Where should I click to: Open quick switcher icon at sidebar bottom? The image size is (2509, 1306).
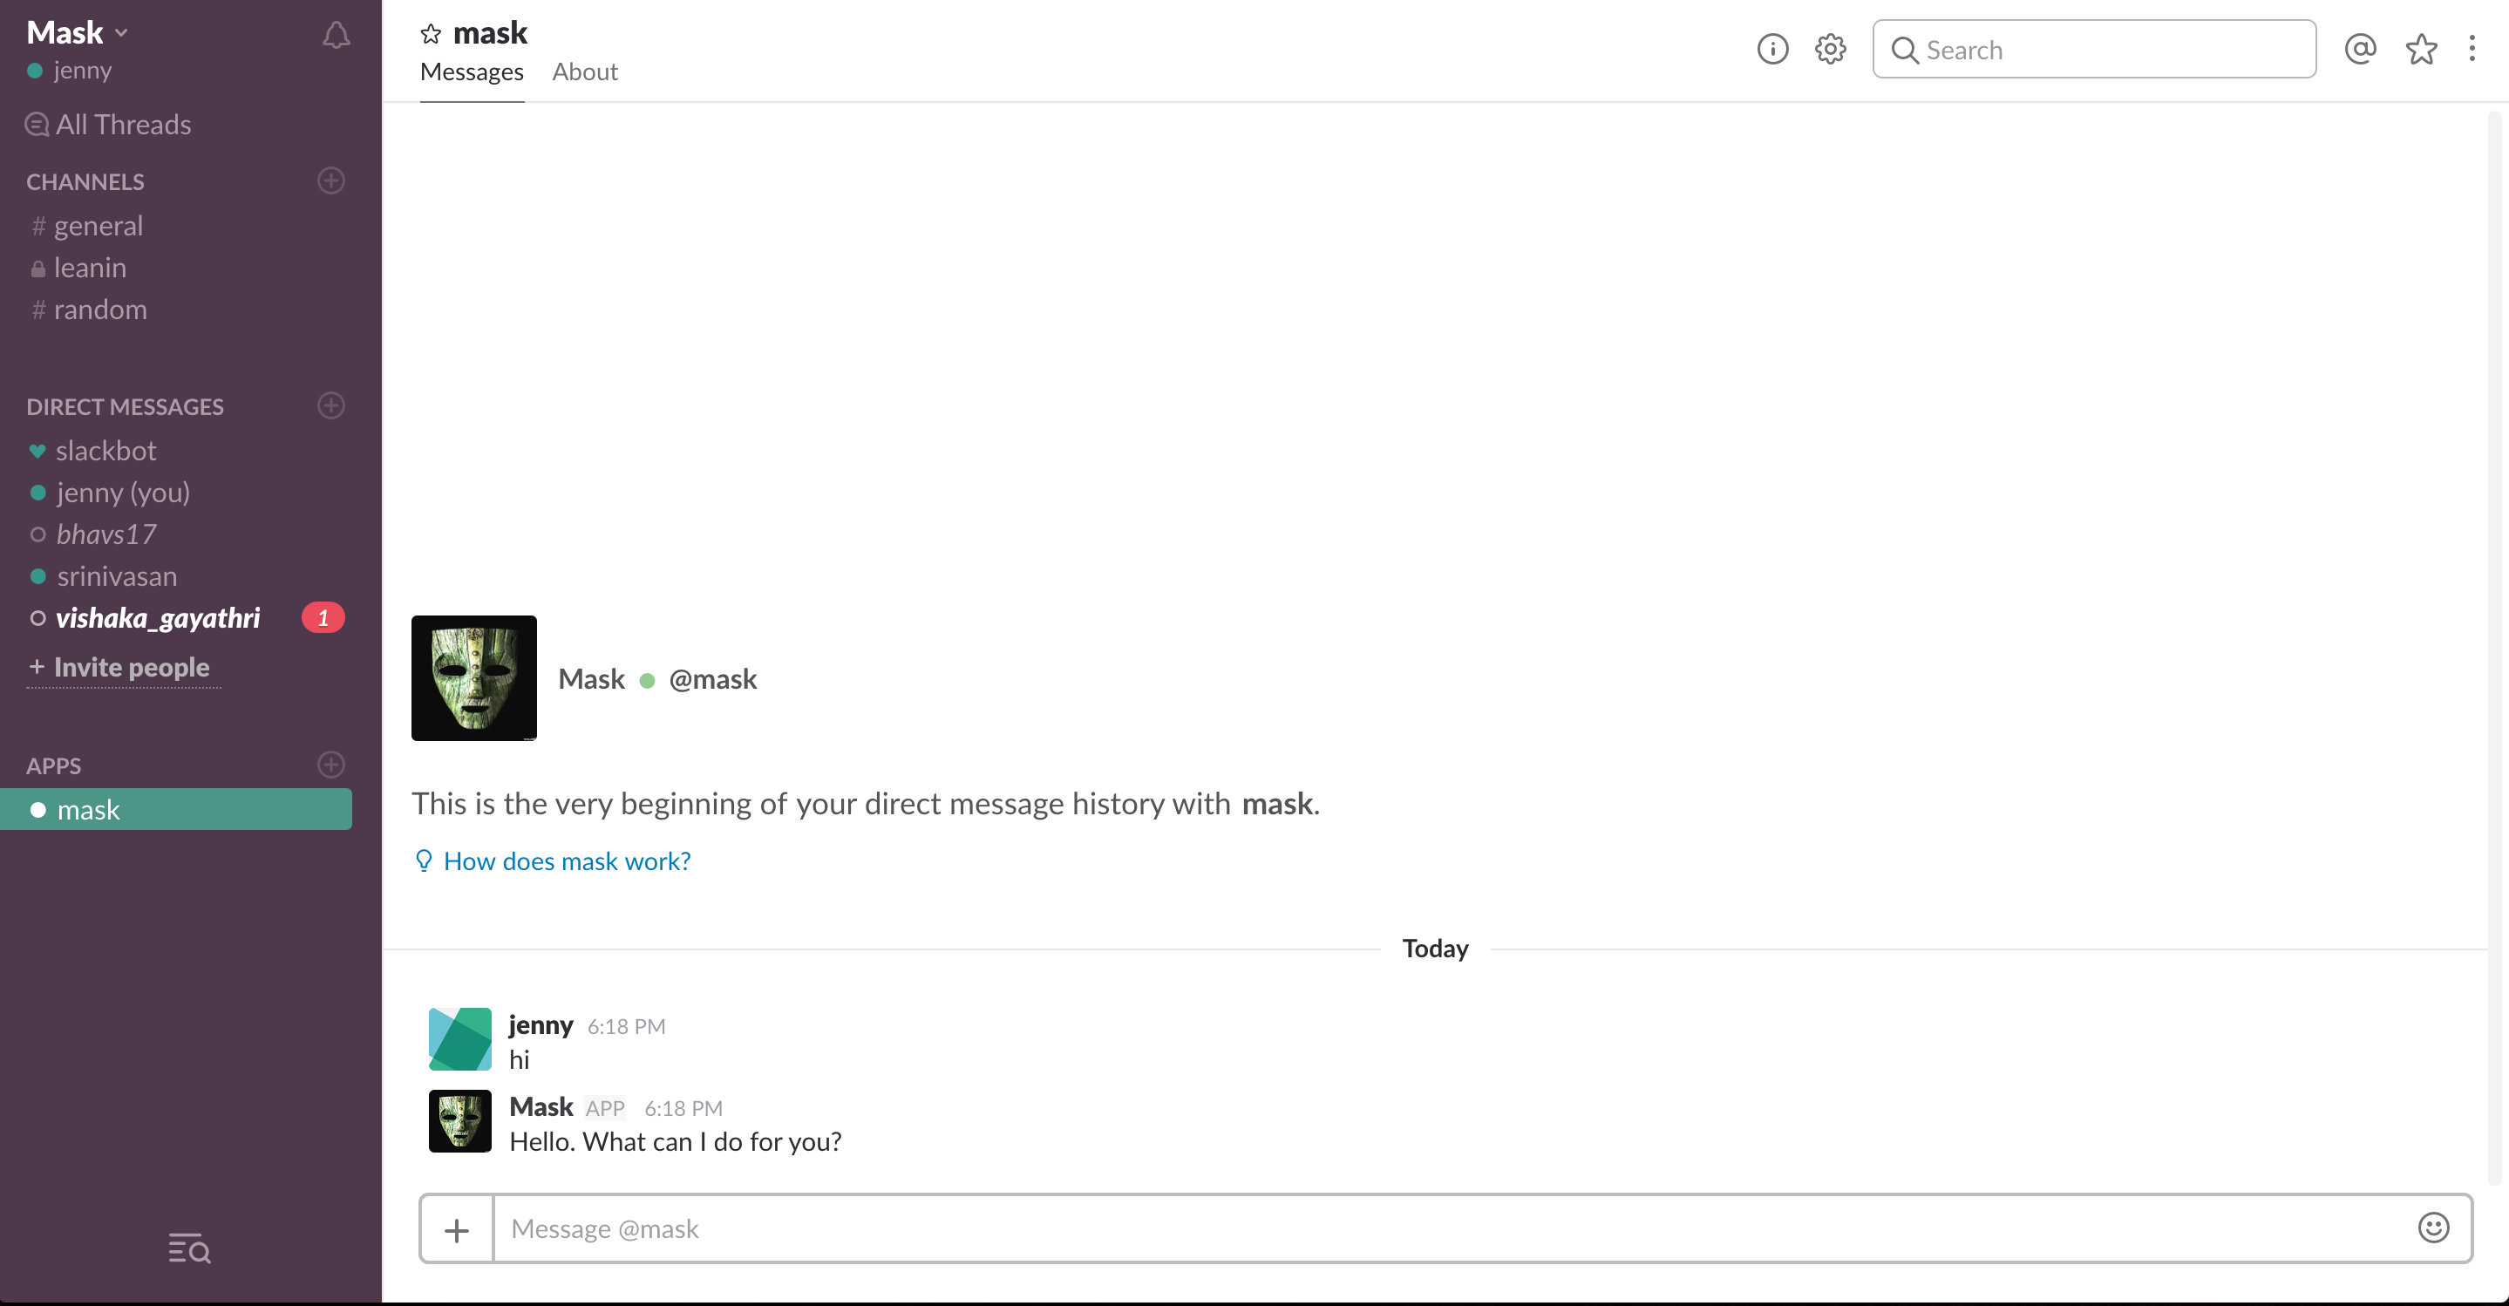tap(189, 1248)
